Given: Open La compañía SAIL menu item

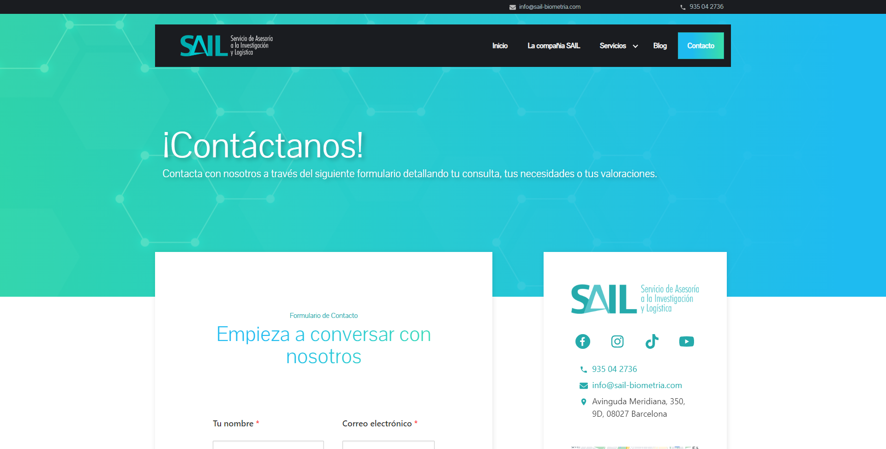Looking at the screenshot, I should (x=554, y=46).
